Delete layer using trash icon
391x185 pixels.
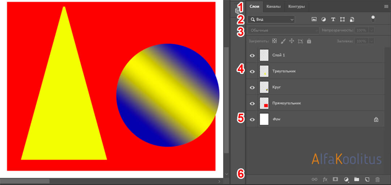tap(378, 179)
